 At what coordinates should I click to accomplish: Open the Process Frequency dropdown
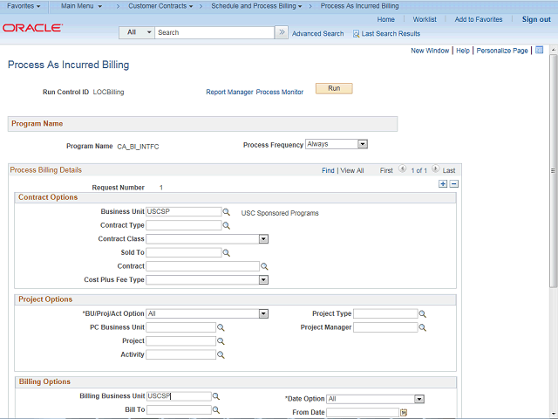pyautogui.click(x=363, y=144)
